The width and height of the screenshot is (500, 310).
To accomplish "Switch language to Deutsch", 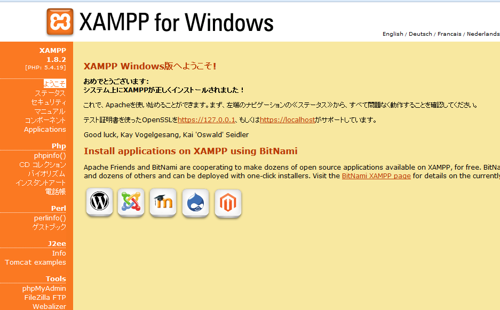I will pos(420,34).
